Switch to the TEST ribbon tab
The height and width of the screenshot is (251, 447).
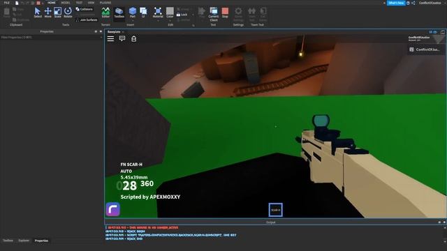79,3
